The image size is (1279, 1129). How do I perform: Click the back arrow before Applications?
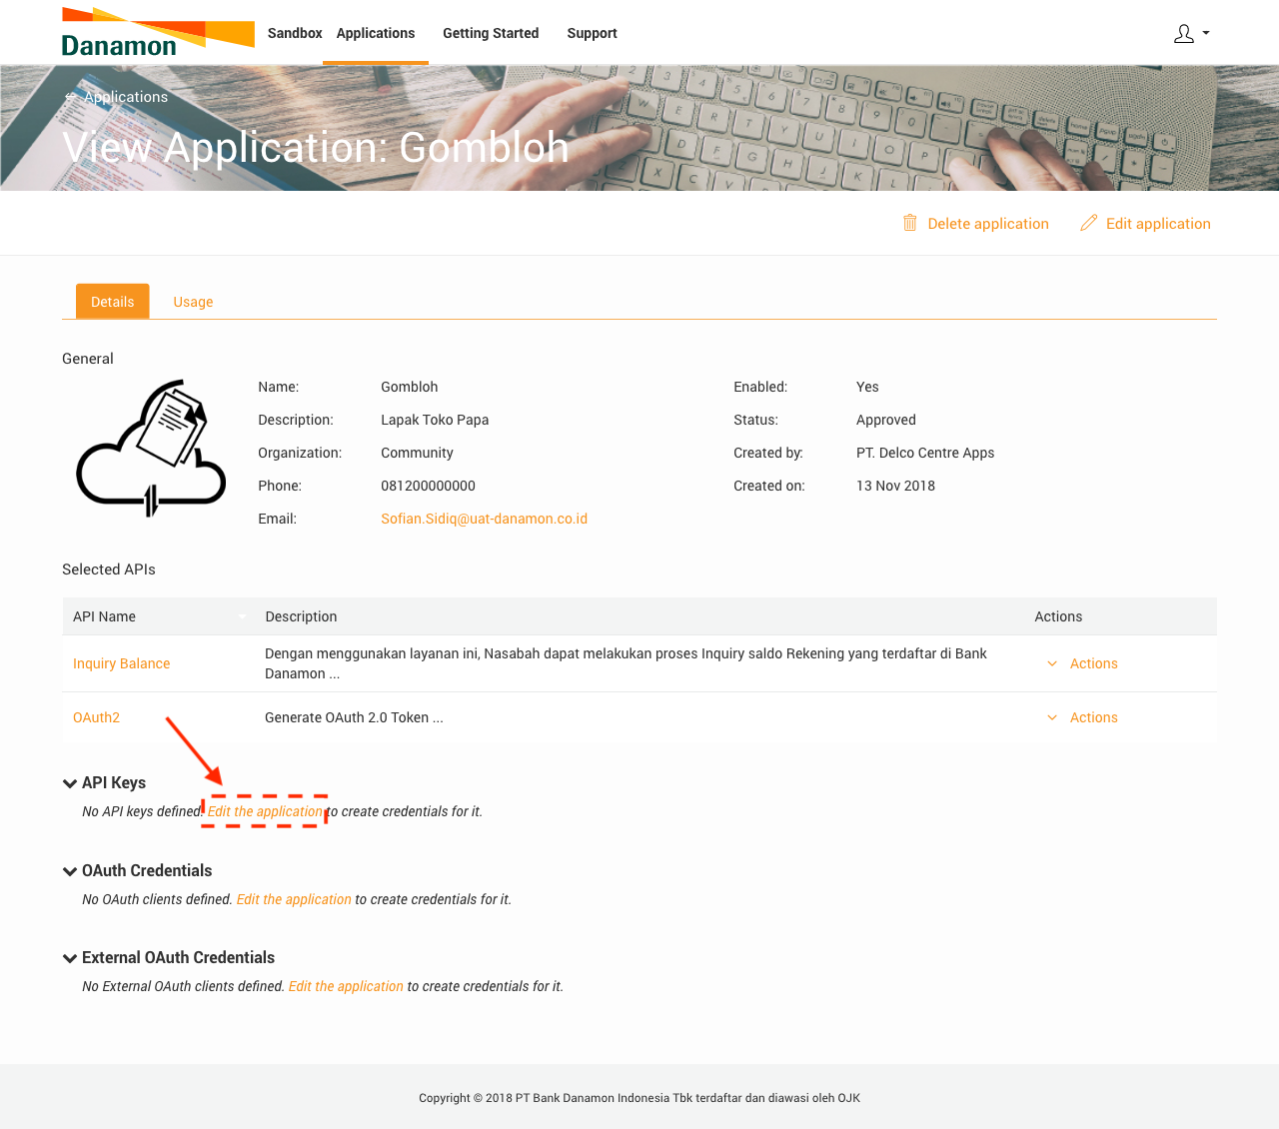pos(70,97)
